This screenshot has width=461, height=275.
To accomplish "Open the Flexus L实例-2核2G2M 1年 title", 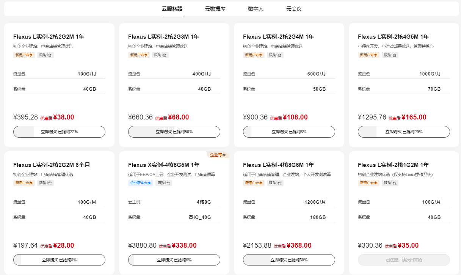I will coord(49,37).
